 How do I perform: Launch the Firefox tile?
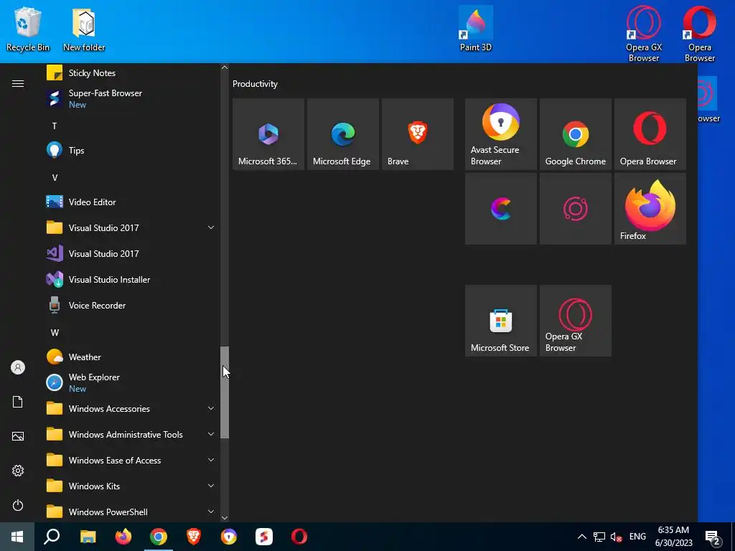650,209
